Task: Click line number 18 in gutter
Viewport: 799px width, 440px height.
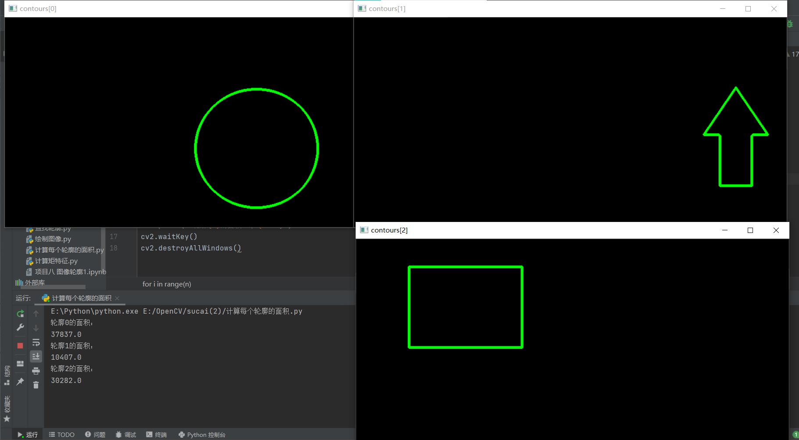Action: 114,248
